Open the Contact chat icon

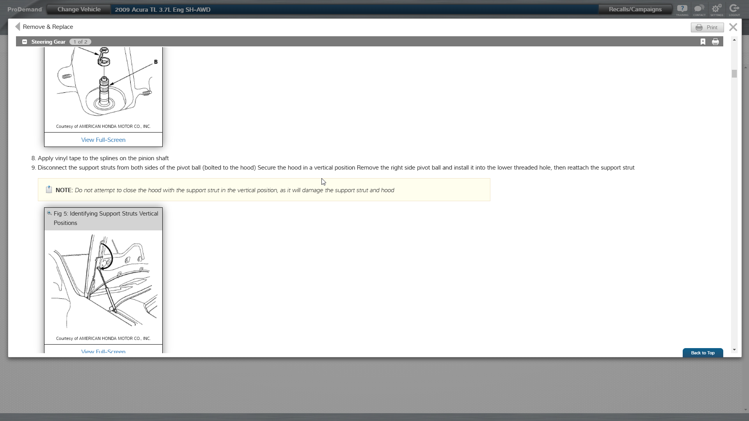[x=699, y=10]
